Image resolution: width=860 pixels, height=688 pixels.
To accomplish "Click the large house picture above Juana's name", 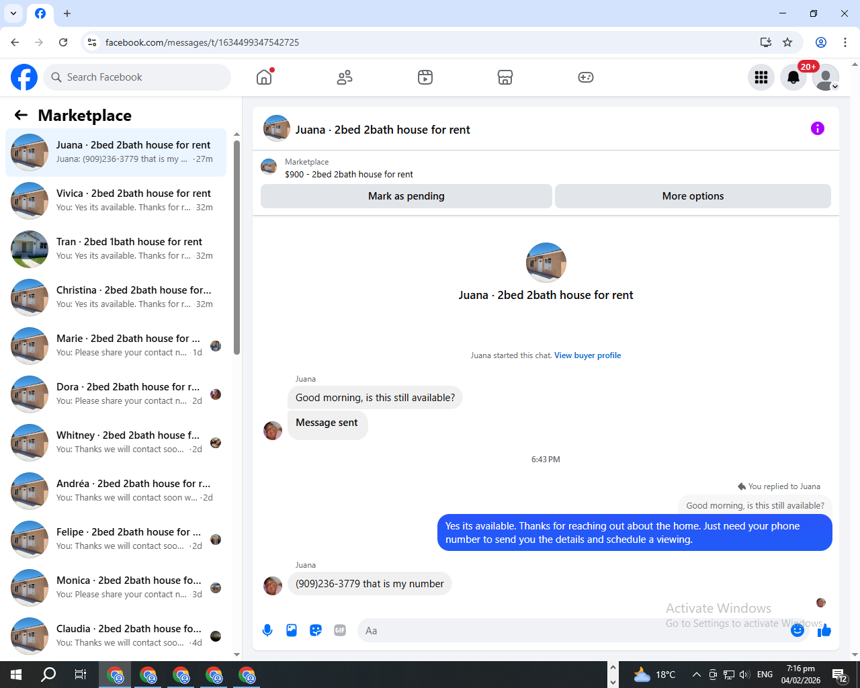I will 546,263.
